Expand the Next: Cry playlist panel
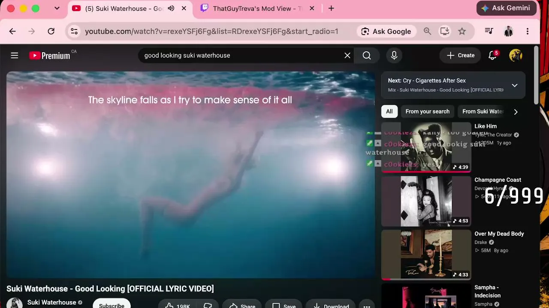Screen dimensions: 549x308 coord(515,85)
